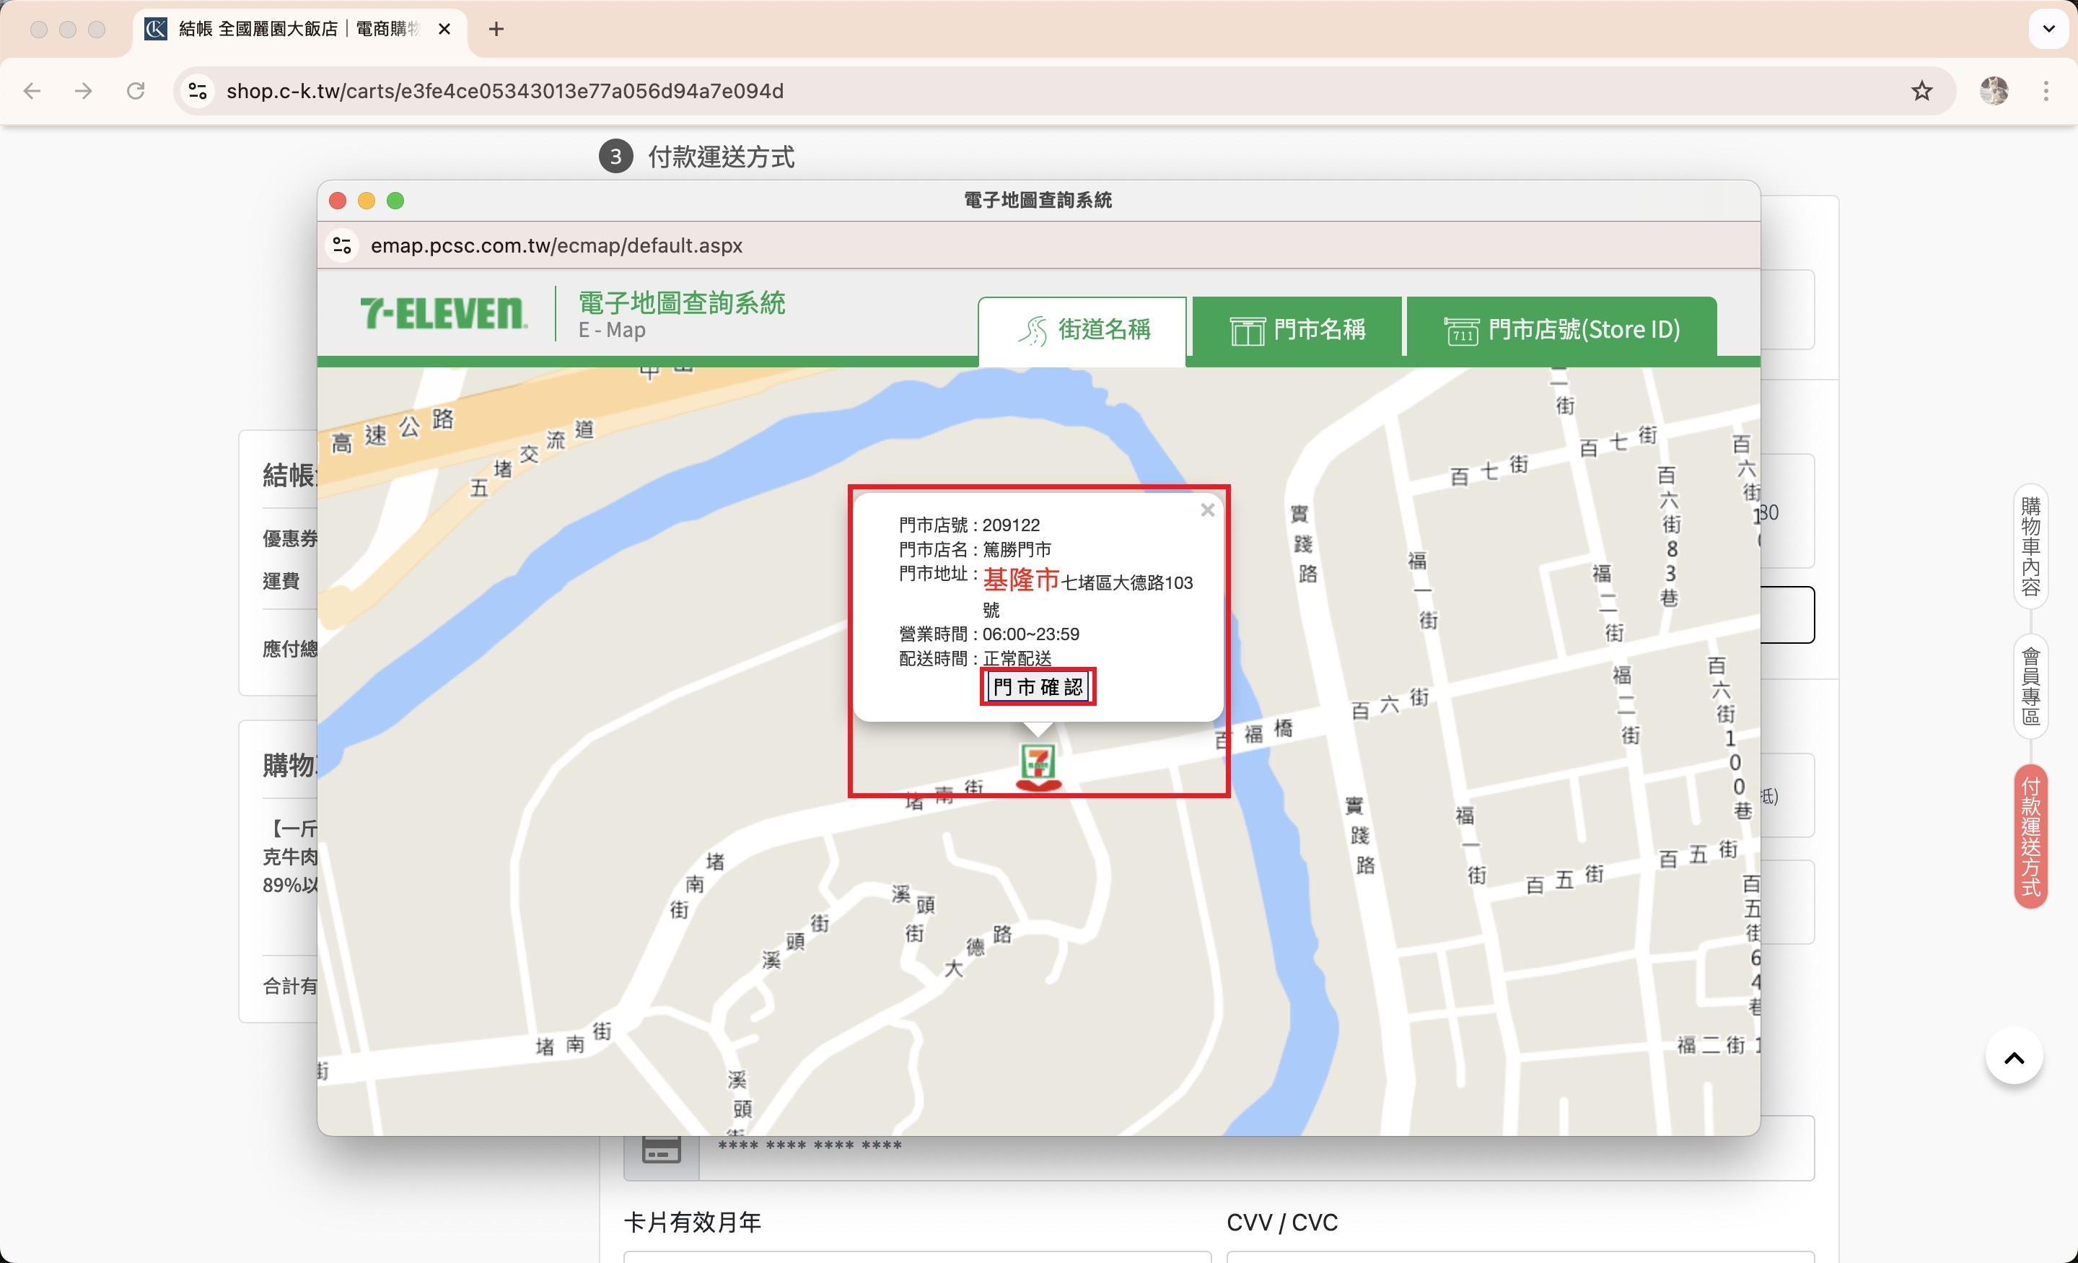The image size is (2078, 1263).
Task: Click the scroll-to-top arrow button
Action: click(2015, 1057)
